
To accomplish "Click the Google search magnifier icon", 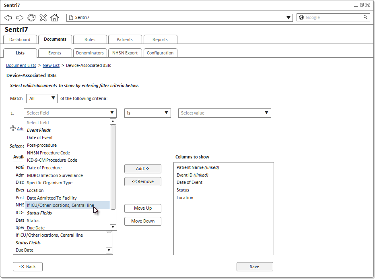I will (x=365, y=17).
